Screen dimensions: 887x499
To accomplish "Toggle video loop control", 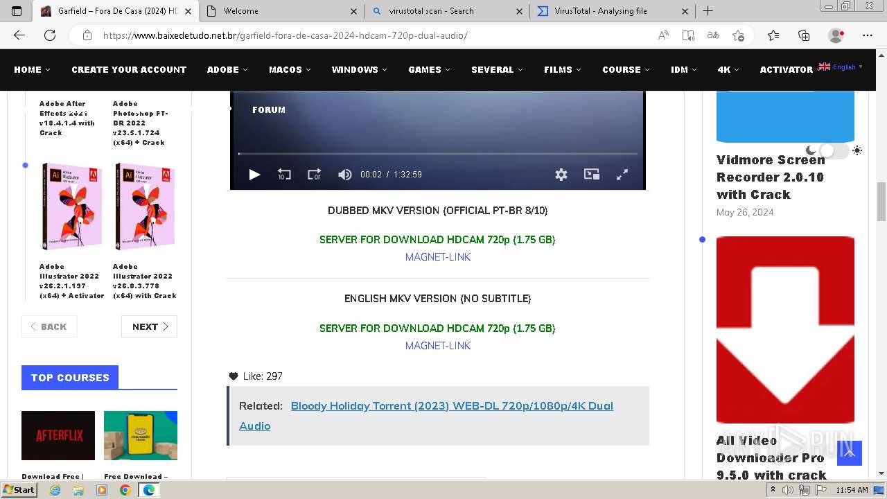I will click(x=314, y=175).
